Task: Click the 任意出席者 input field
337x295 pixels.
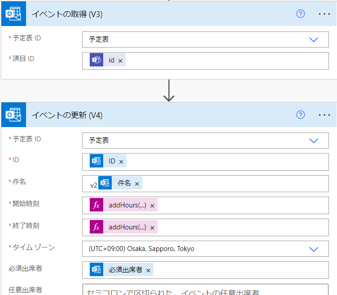Action: [206, 290]
